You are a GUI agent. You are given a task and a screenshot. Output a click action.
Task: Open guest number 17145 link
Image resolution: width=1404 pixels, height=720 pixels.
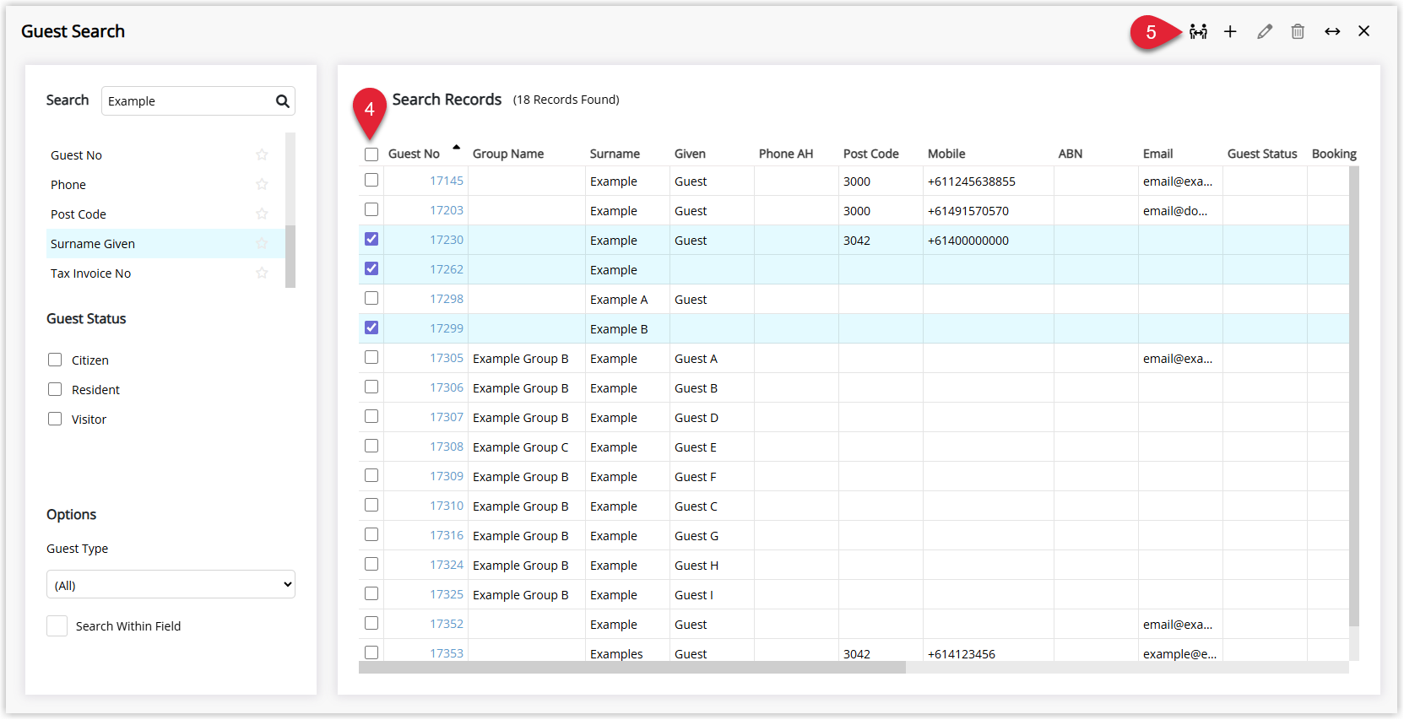[x=447, y=181]
